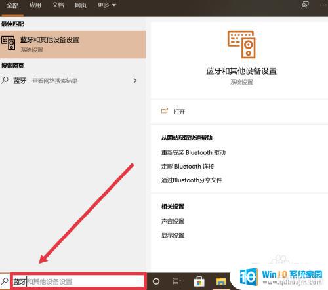This screenshot has width=328, height=290.
Task: Switch to the 应用 tab
Action: [x=35, y=5]
